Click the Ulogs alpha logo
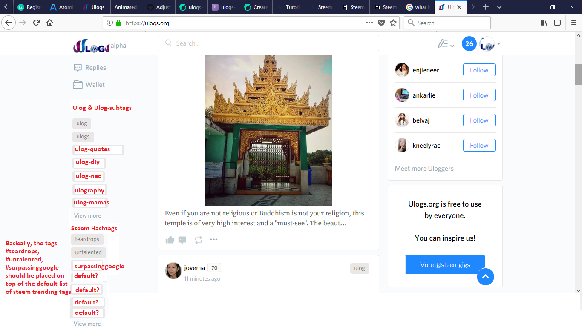 100,46
